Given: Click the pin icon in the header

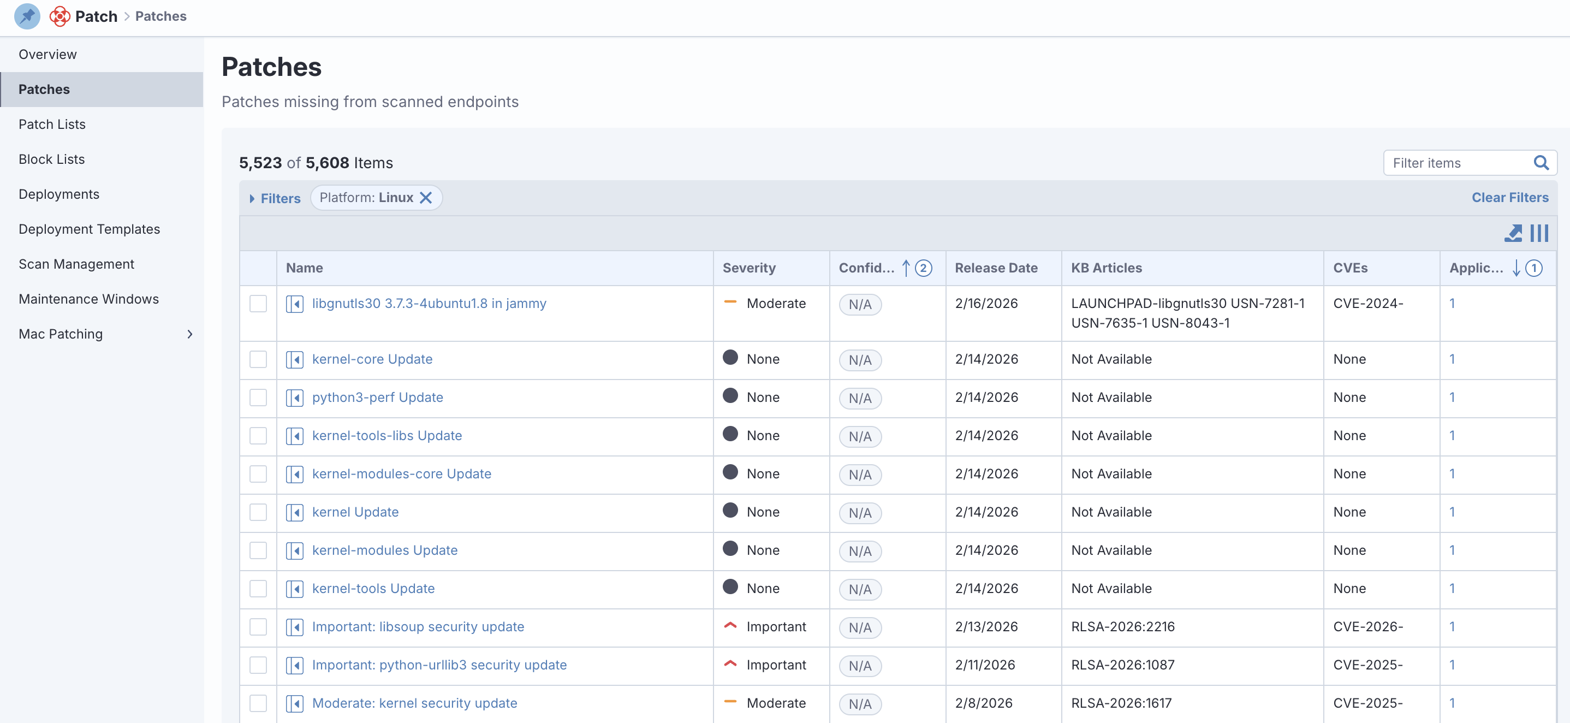Looking at the screenshot, I should point(27,16).
